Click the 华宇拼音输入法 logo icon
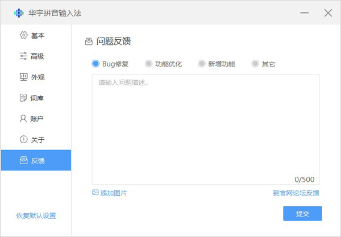341x237 pixels. pos(19,13)
